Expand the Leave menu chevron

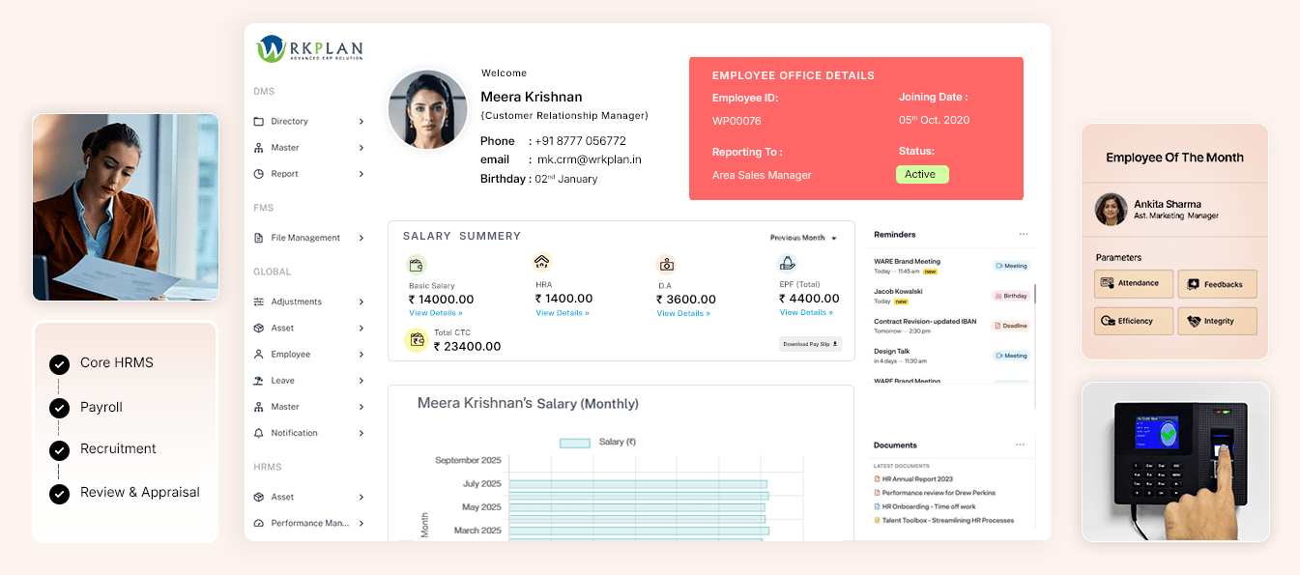pyautogui.click(x=361, y=381)
